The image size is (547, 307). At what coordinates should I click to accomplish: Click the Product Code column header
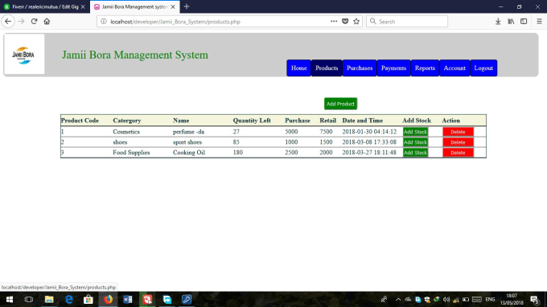coord(80,121)
